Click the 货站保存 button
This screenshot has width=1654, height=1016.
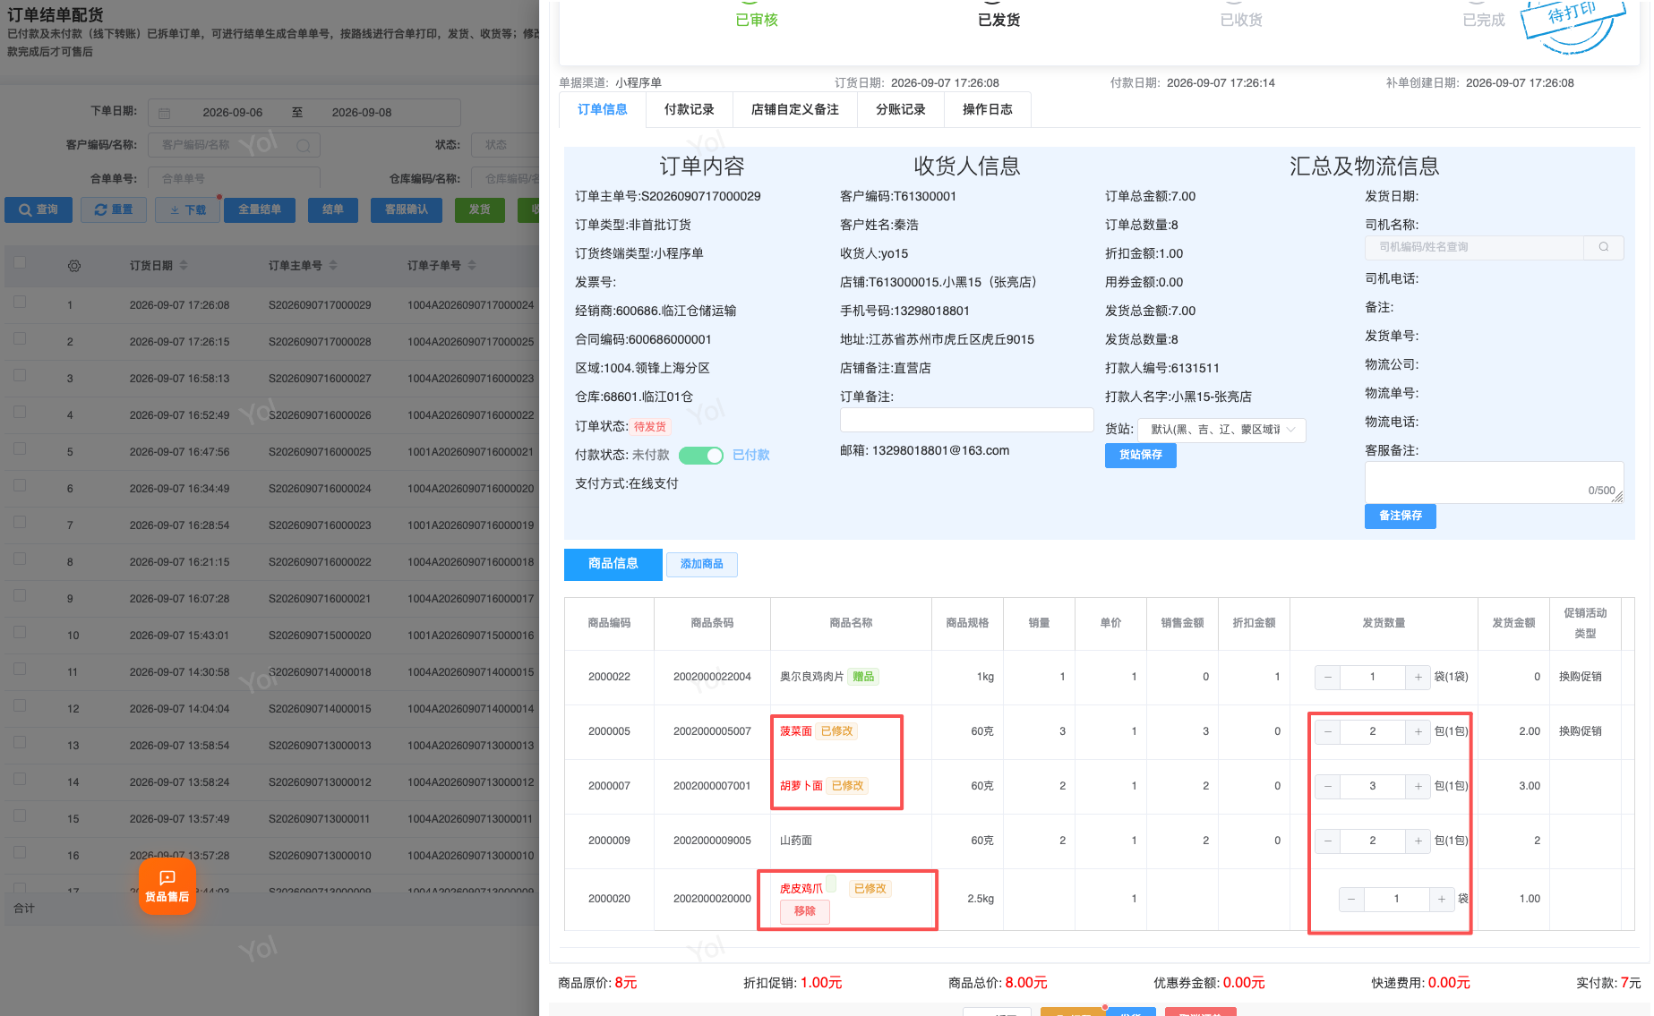pos(1141,456)
